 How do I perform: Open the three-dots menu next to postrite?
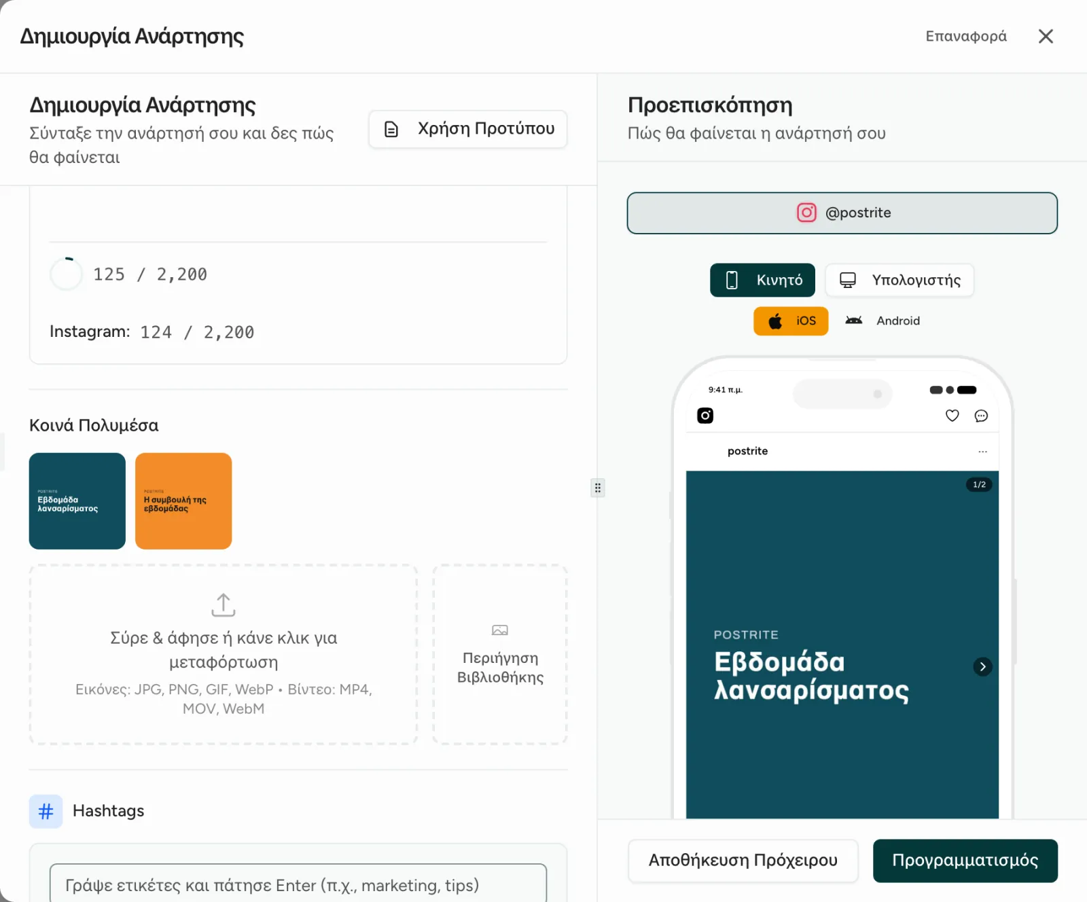click(982, 452)
